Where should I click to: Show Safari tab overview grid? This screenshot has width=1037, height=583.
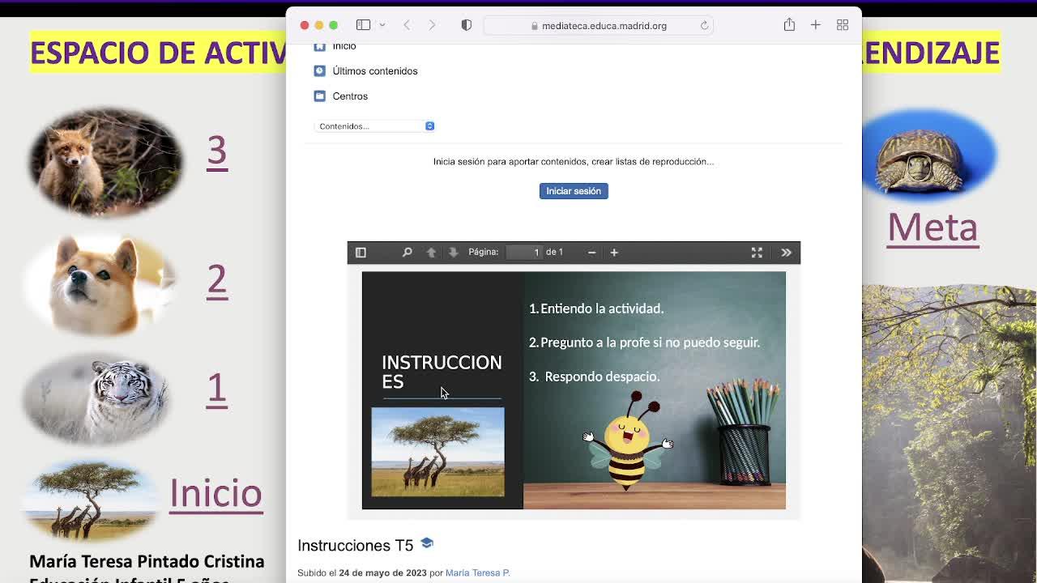coord(843,25)
